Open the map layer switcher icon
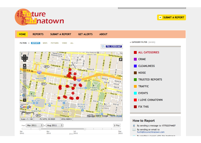 tap(121, 59)
